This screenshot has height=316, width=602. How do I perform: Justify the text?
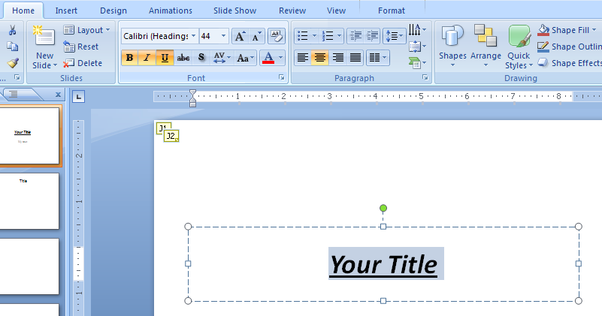click(x=355, y=58)
